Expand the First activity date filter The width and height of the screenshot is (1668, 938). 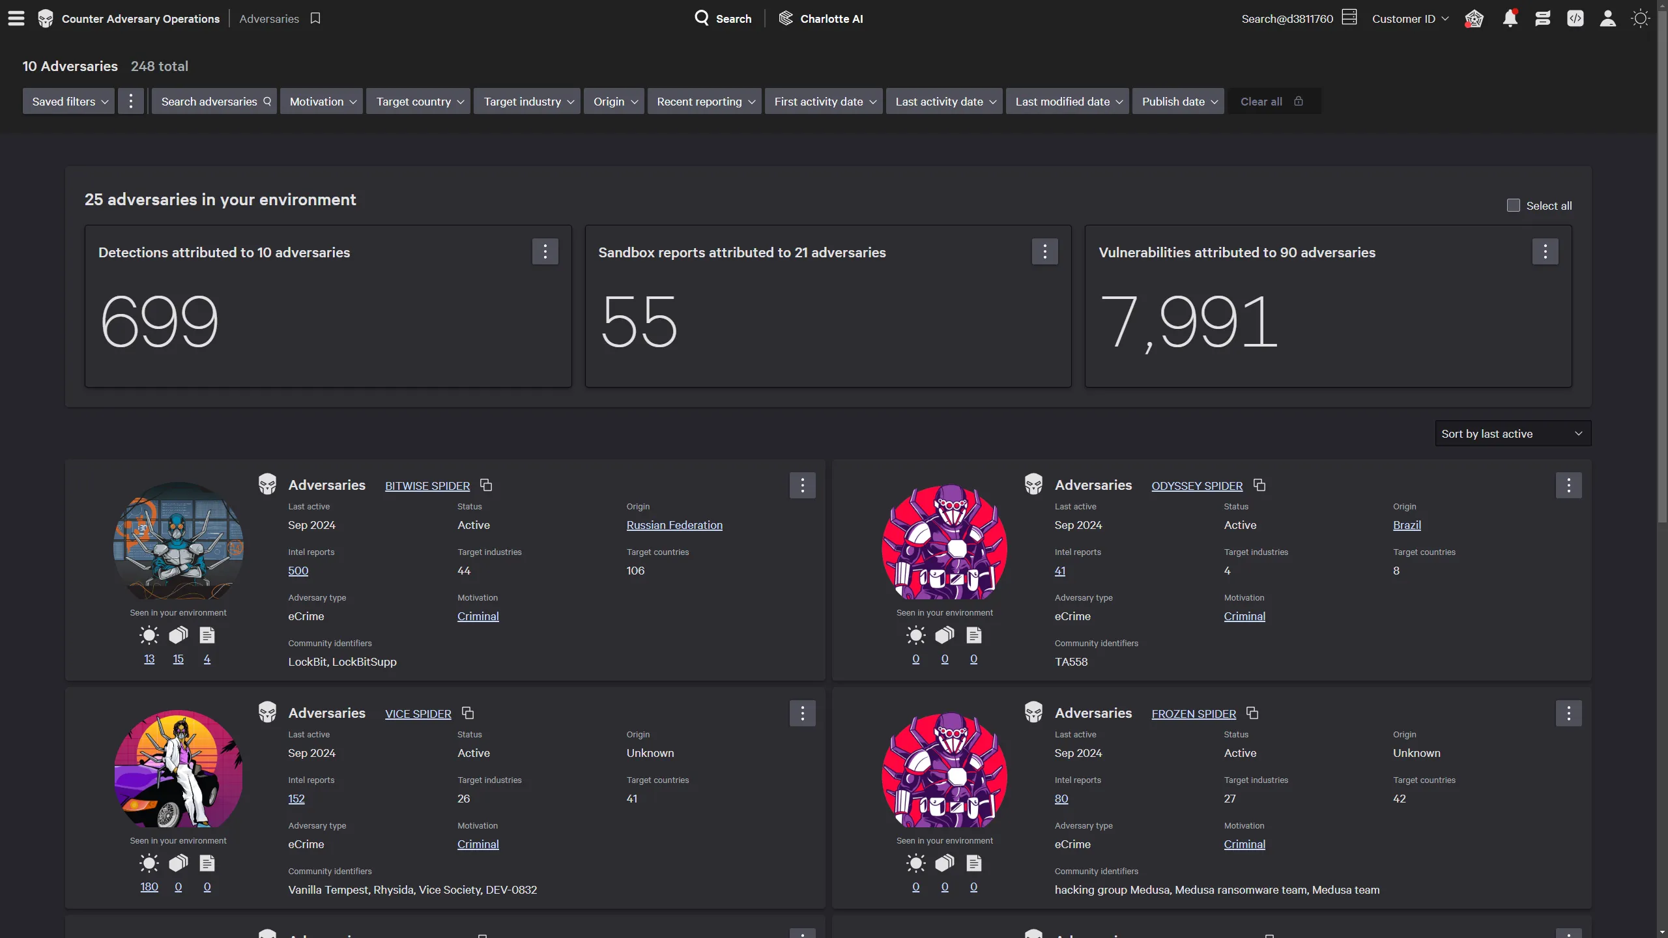[824, 101]
